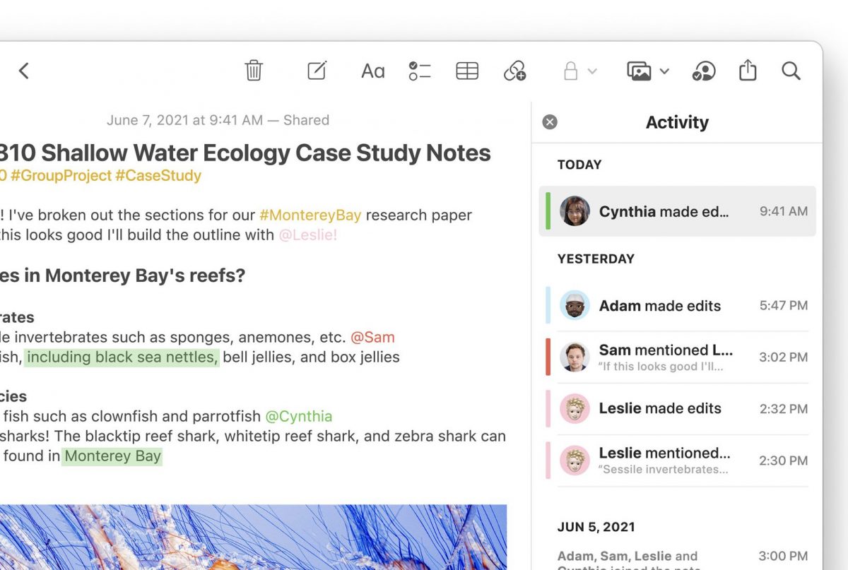Insert a checklist using checklist icon
The image size is (848, 570).
419,71
